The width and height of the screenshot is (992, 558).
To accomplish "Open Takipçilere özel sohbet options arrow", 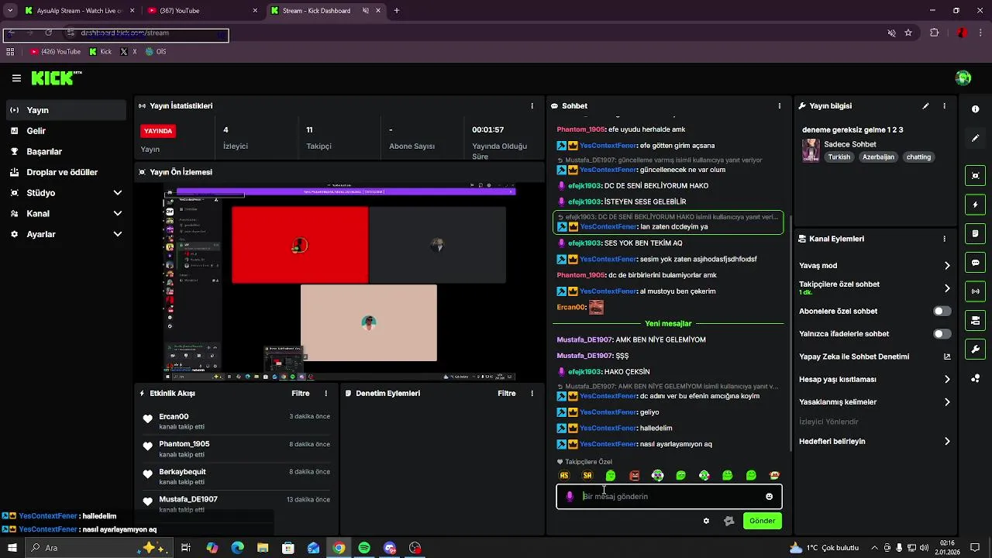I will click(947, 288).
